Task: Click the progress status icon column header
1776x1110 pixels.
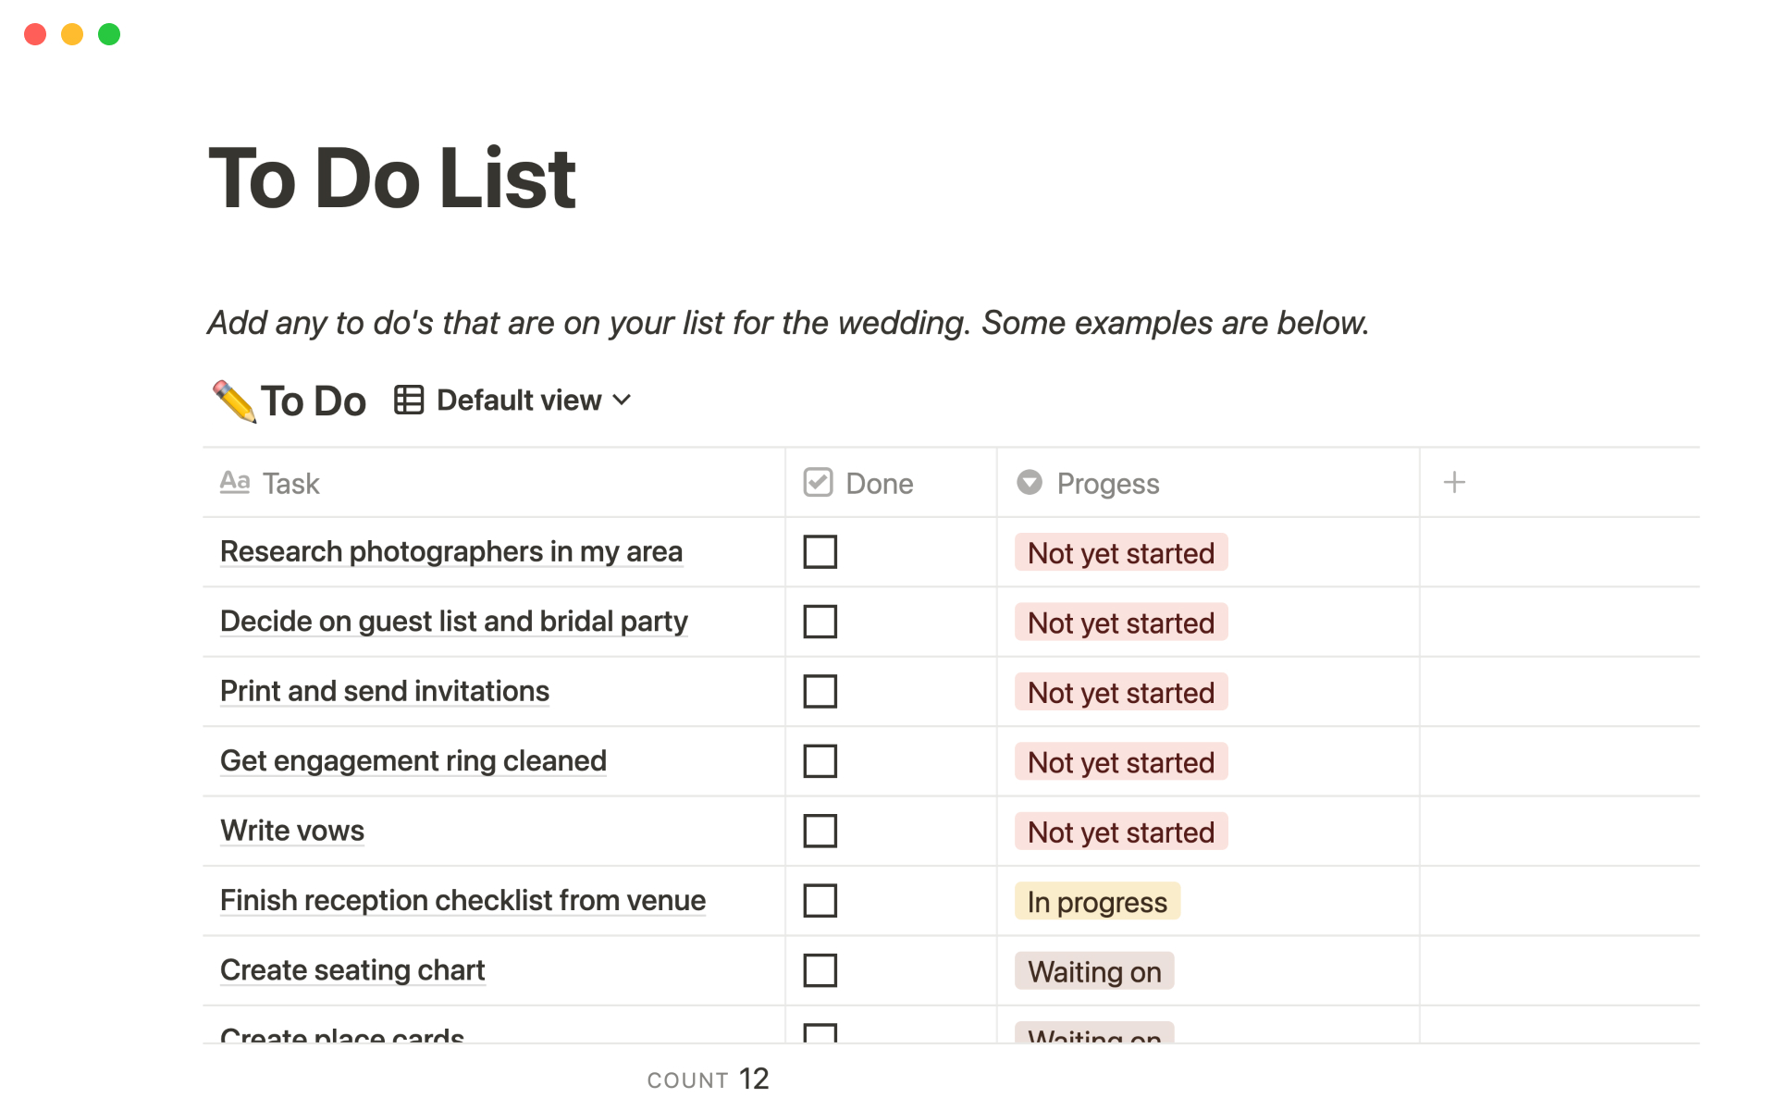Action: [1030, 484]
